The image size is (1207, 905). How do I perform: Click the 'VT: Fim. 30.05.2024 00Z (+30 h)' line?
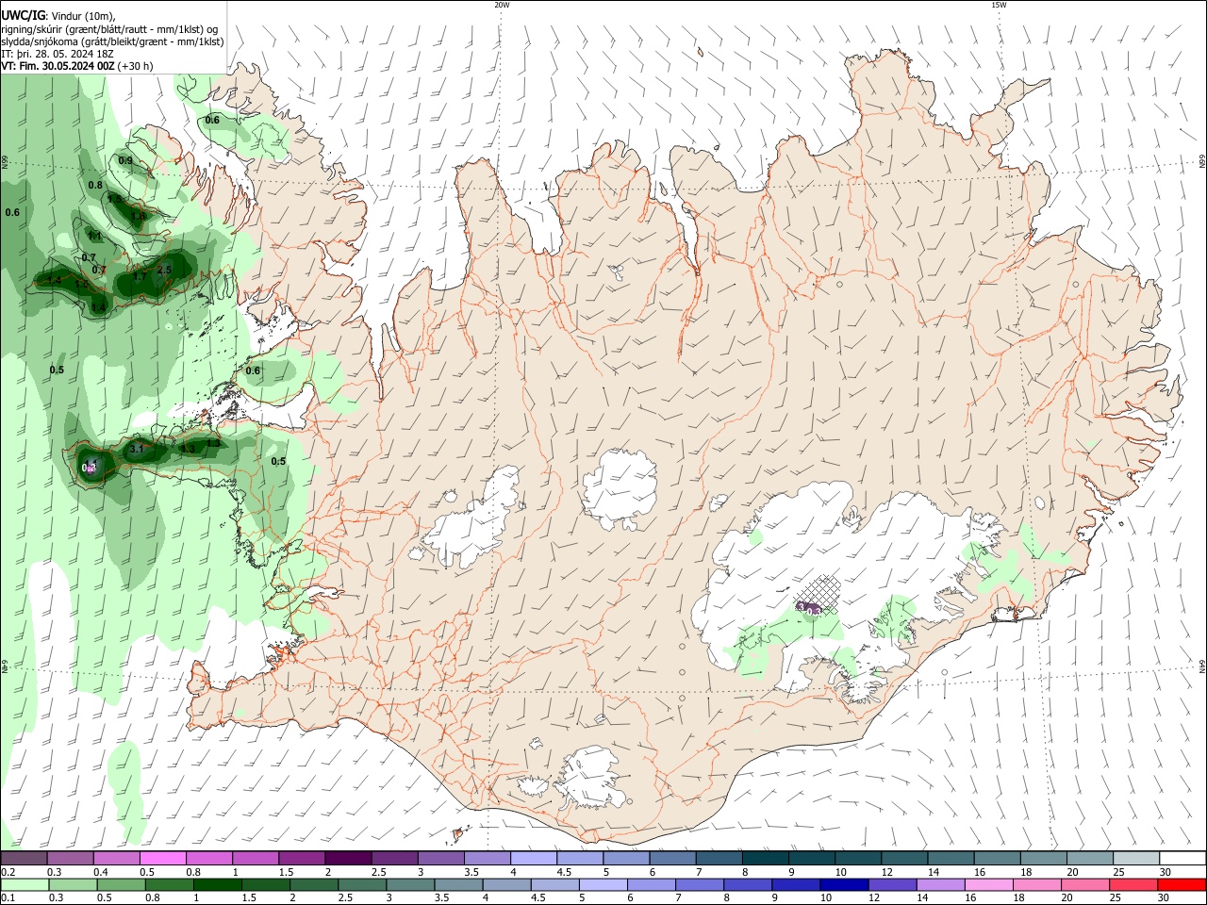tap(77, 67)
